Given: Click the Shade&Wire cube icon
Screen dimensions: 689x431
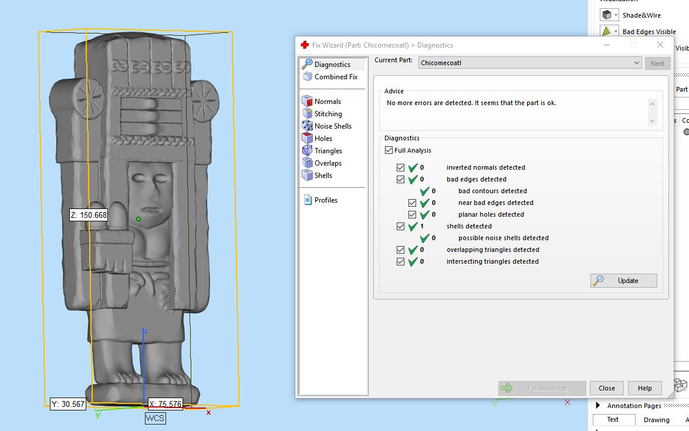Looking at the screenshot, I should pyautogui.click(x=606, y=15).
